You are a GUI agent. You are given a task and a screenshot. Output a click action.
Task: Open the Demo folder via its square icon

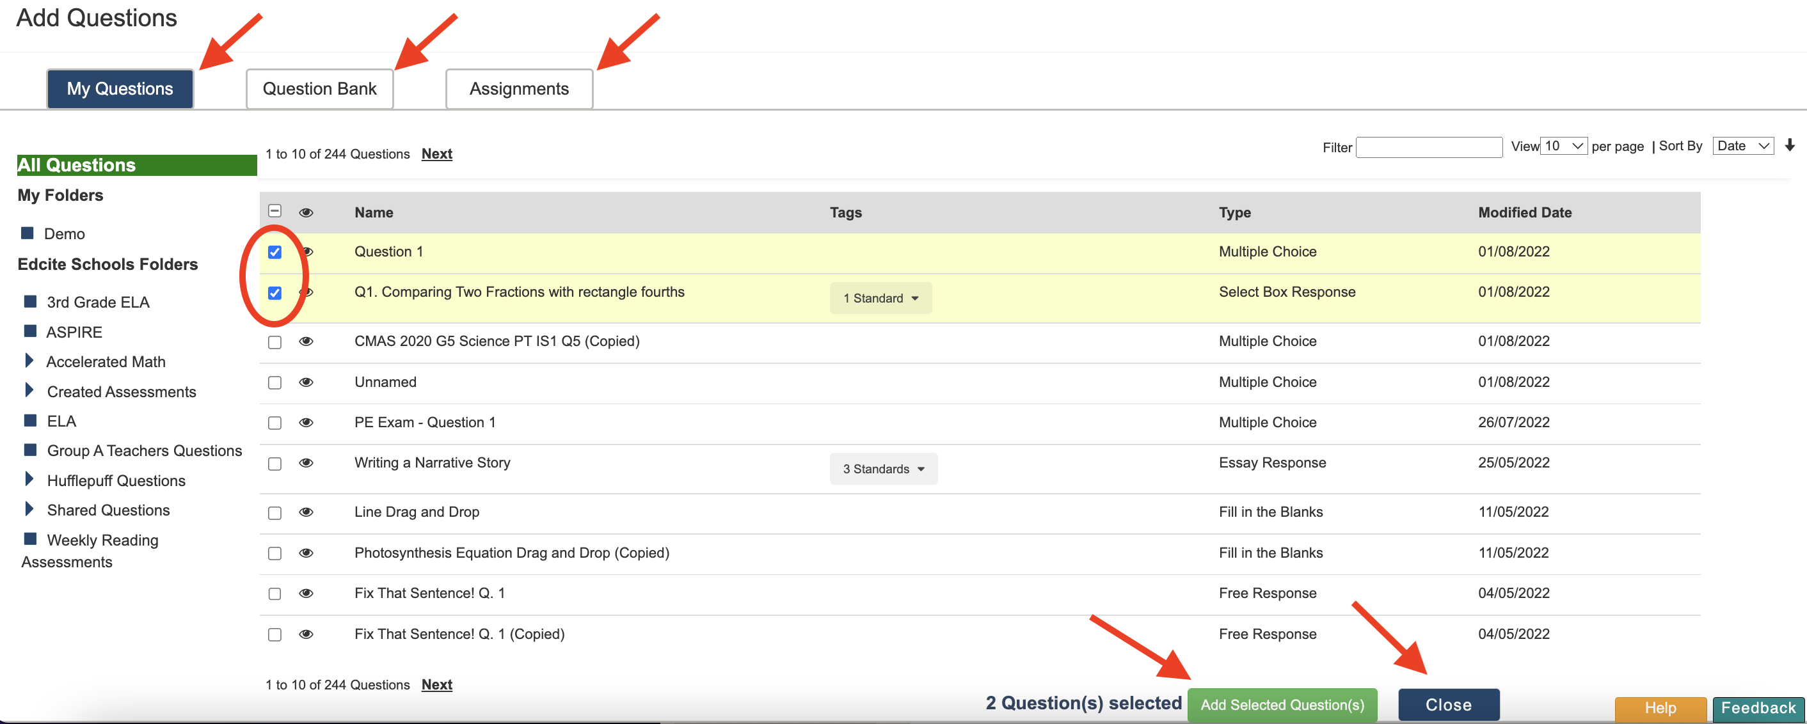pyautogui.click(x=28, y=233)
